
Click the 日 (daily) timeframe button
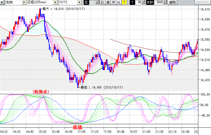[x=102, y=2]
